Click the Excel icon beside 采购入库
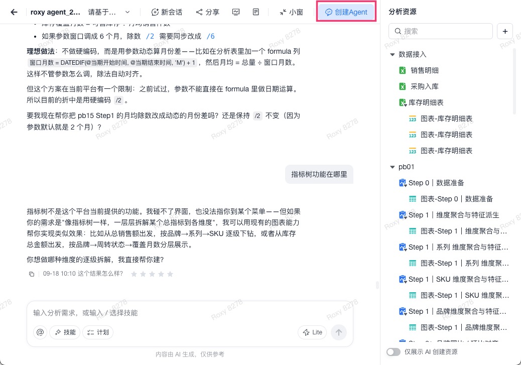The image size is (521, 365). 403,86
